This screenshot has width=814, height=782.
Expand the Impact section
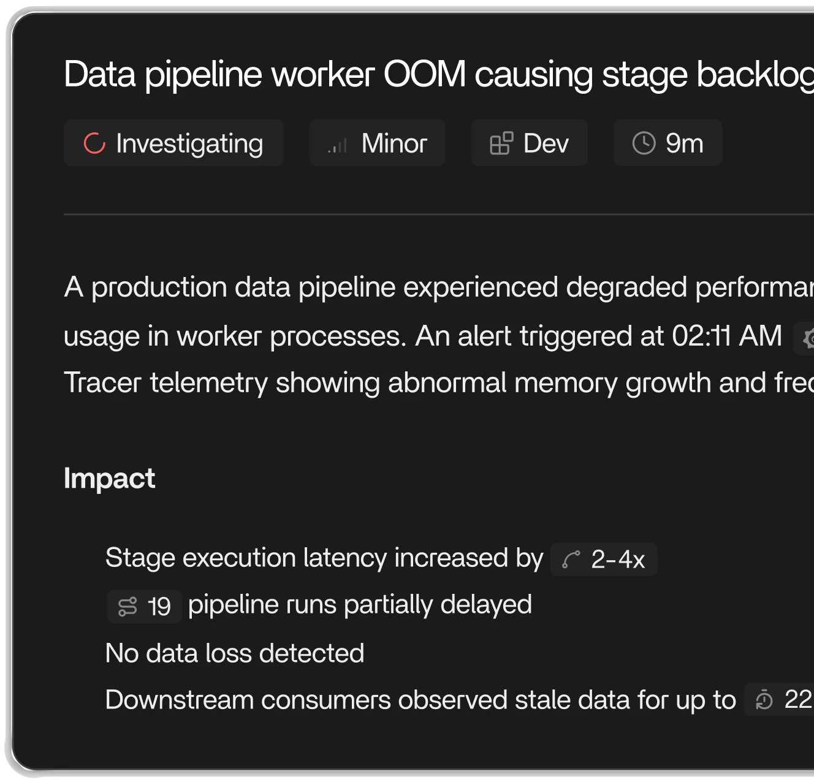tap(110, 479)
